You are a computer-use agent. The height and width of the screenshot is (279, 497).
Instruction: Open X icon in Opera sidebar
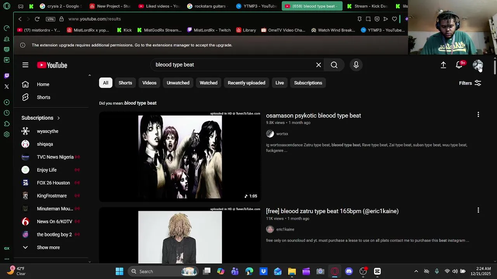7,86
